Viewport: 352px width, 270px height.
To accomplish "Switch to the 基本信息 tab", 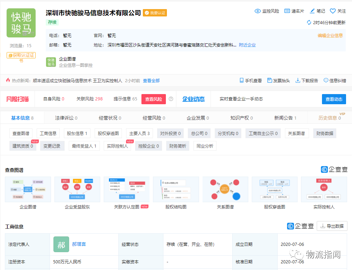I will tap(22, 118).
